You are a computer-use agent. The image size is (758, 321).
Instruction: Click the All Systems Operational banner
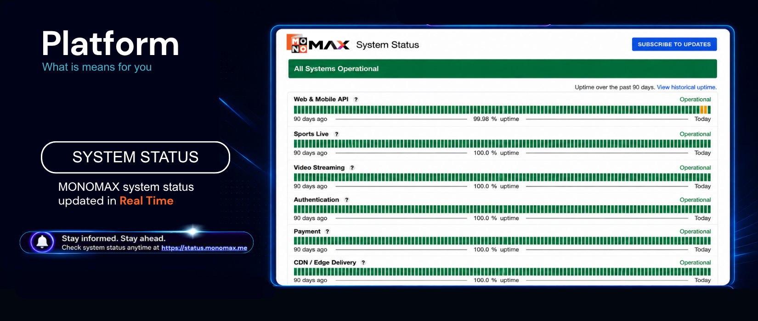pyautogui.click(x=503, y=69)
